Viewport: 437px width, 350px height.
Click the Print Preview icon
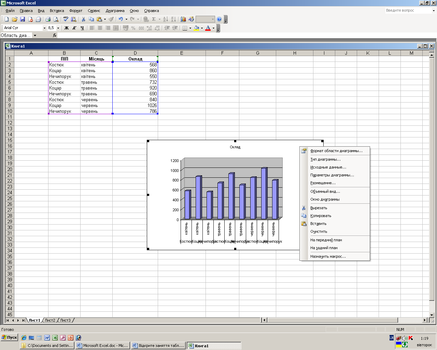56,19
